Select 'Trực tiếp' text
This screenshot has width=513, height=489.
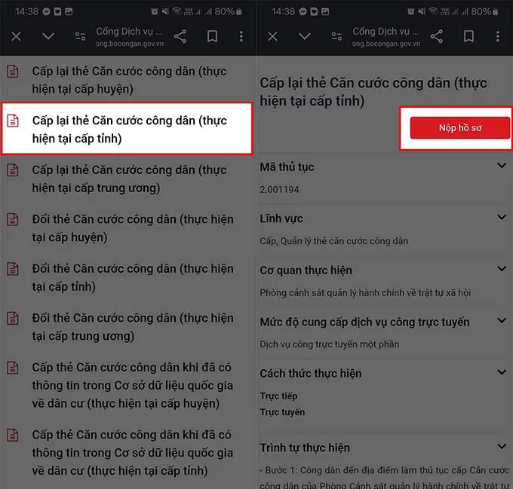coord(278,396)
